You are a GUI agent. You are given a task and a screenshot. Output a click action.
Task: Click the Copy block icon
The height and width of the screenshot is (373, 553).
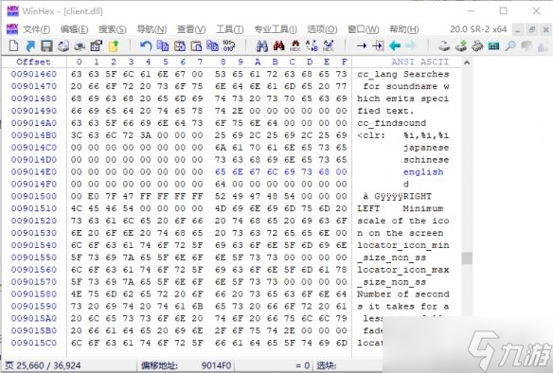coord(163,45)
